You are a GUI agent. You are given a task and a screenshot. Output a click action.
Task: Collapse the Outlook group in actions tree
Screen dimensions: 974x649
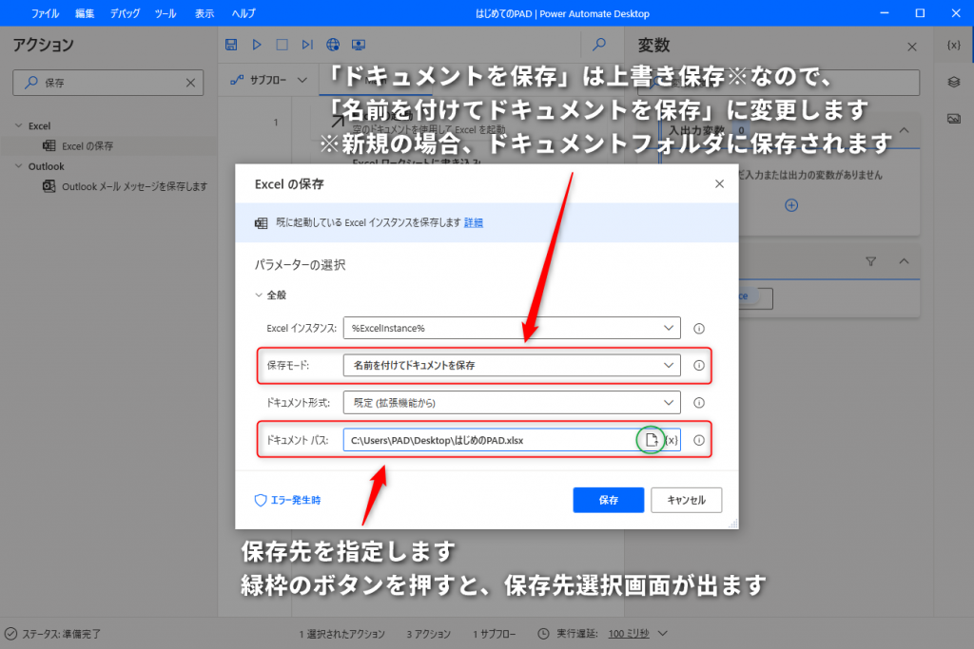(x=19, y=166)
